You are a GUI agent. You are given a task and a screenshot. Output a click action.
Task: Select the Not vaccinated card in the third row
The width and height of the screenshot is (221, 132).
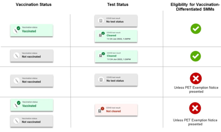point(31,81)
